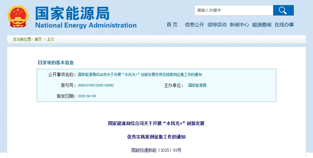Click the 国家能源局 site title
The image size is (313, 158).
[x=72, y=13]
